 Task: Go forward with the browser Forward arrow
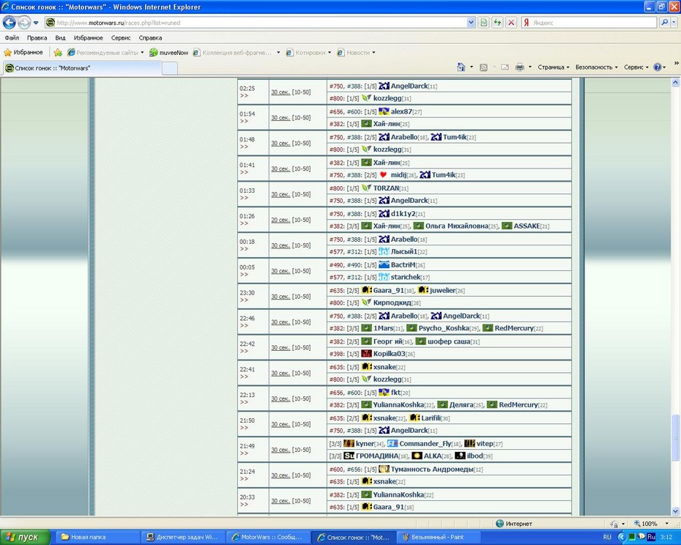[x=24, y=22]
